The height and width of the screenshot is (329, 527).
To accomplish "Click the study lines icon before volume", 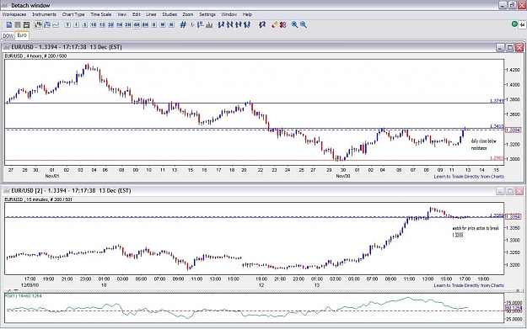I will tap(201, 24).
